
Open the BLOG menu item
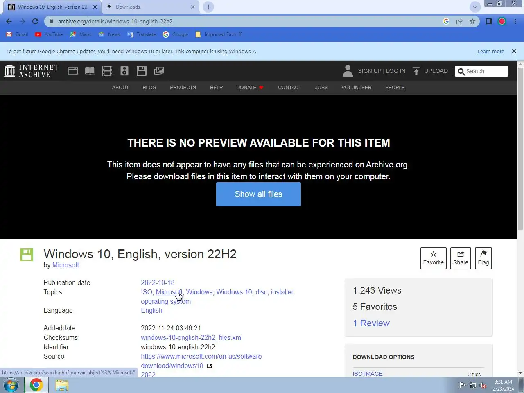click(149, 88)
